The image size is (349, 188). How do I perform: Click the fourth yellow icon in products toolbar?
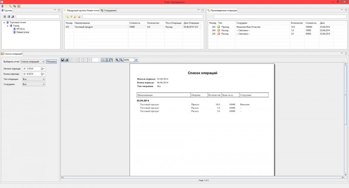pyautogui.click(x=79, y=16)
